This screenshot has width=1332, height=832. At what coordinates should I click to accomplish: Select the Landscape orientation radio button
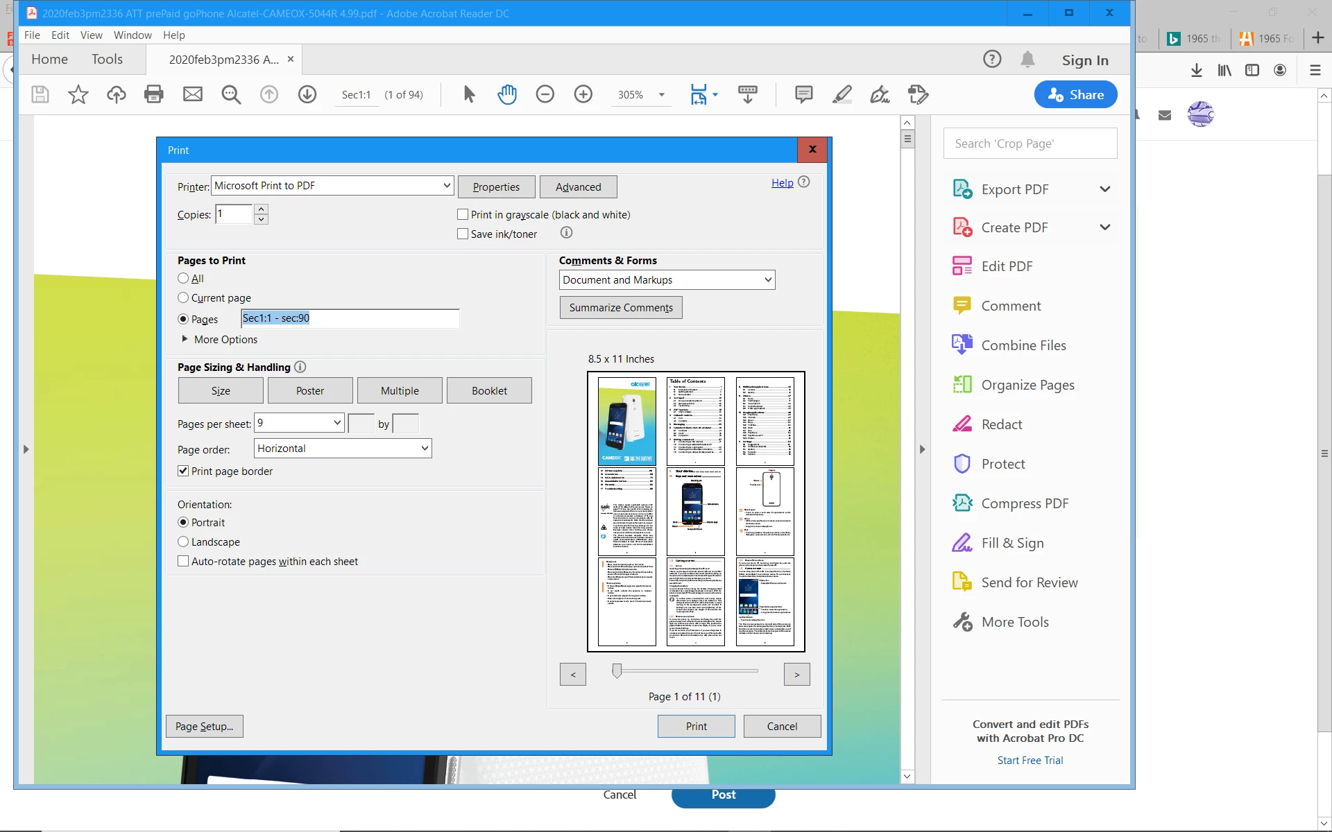tap(183, 541)
